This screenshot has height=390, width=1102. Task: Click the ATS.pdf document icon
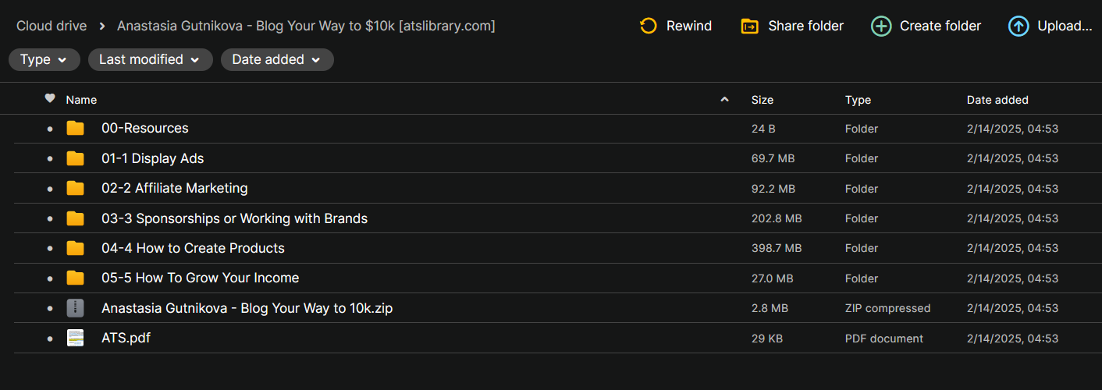coord(75,339)
